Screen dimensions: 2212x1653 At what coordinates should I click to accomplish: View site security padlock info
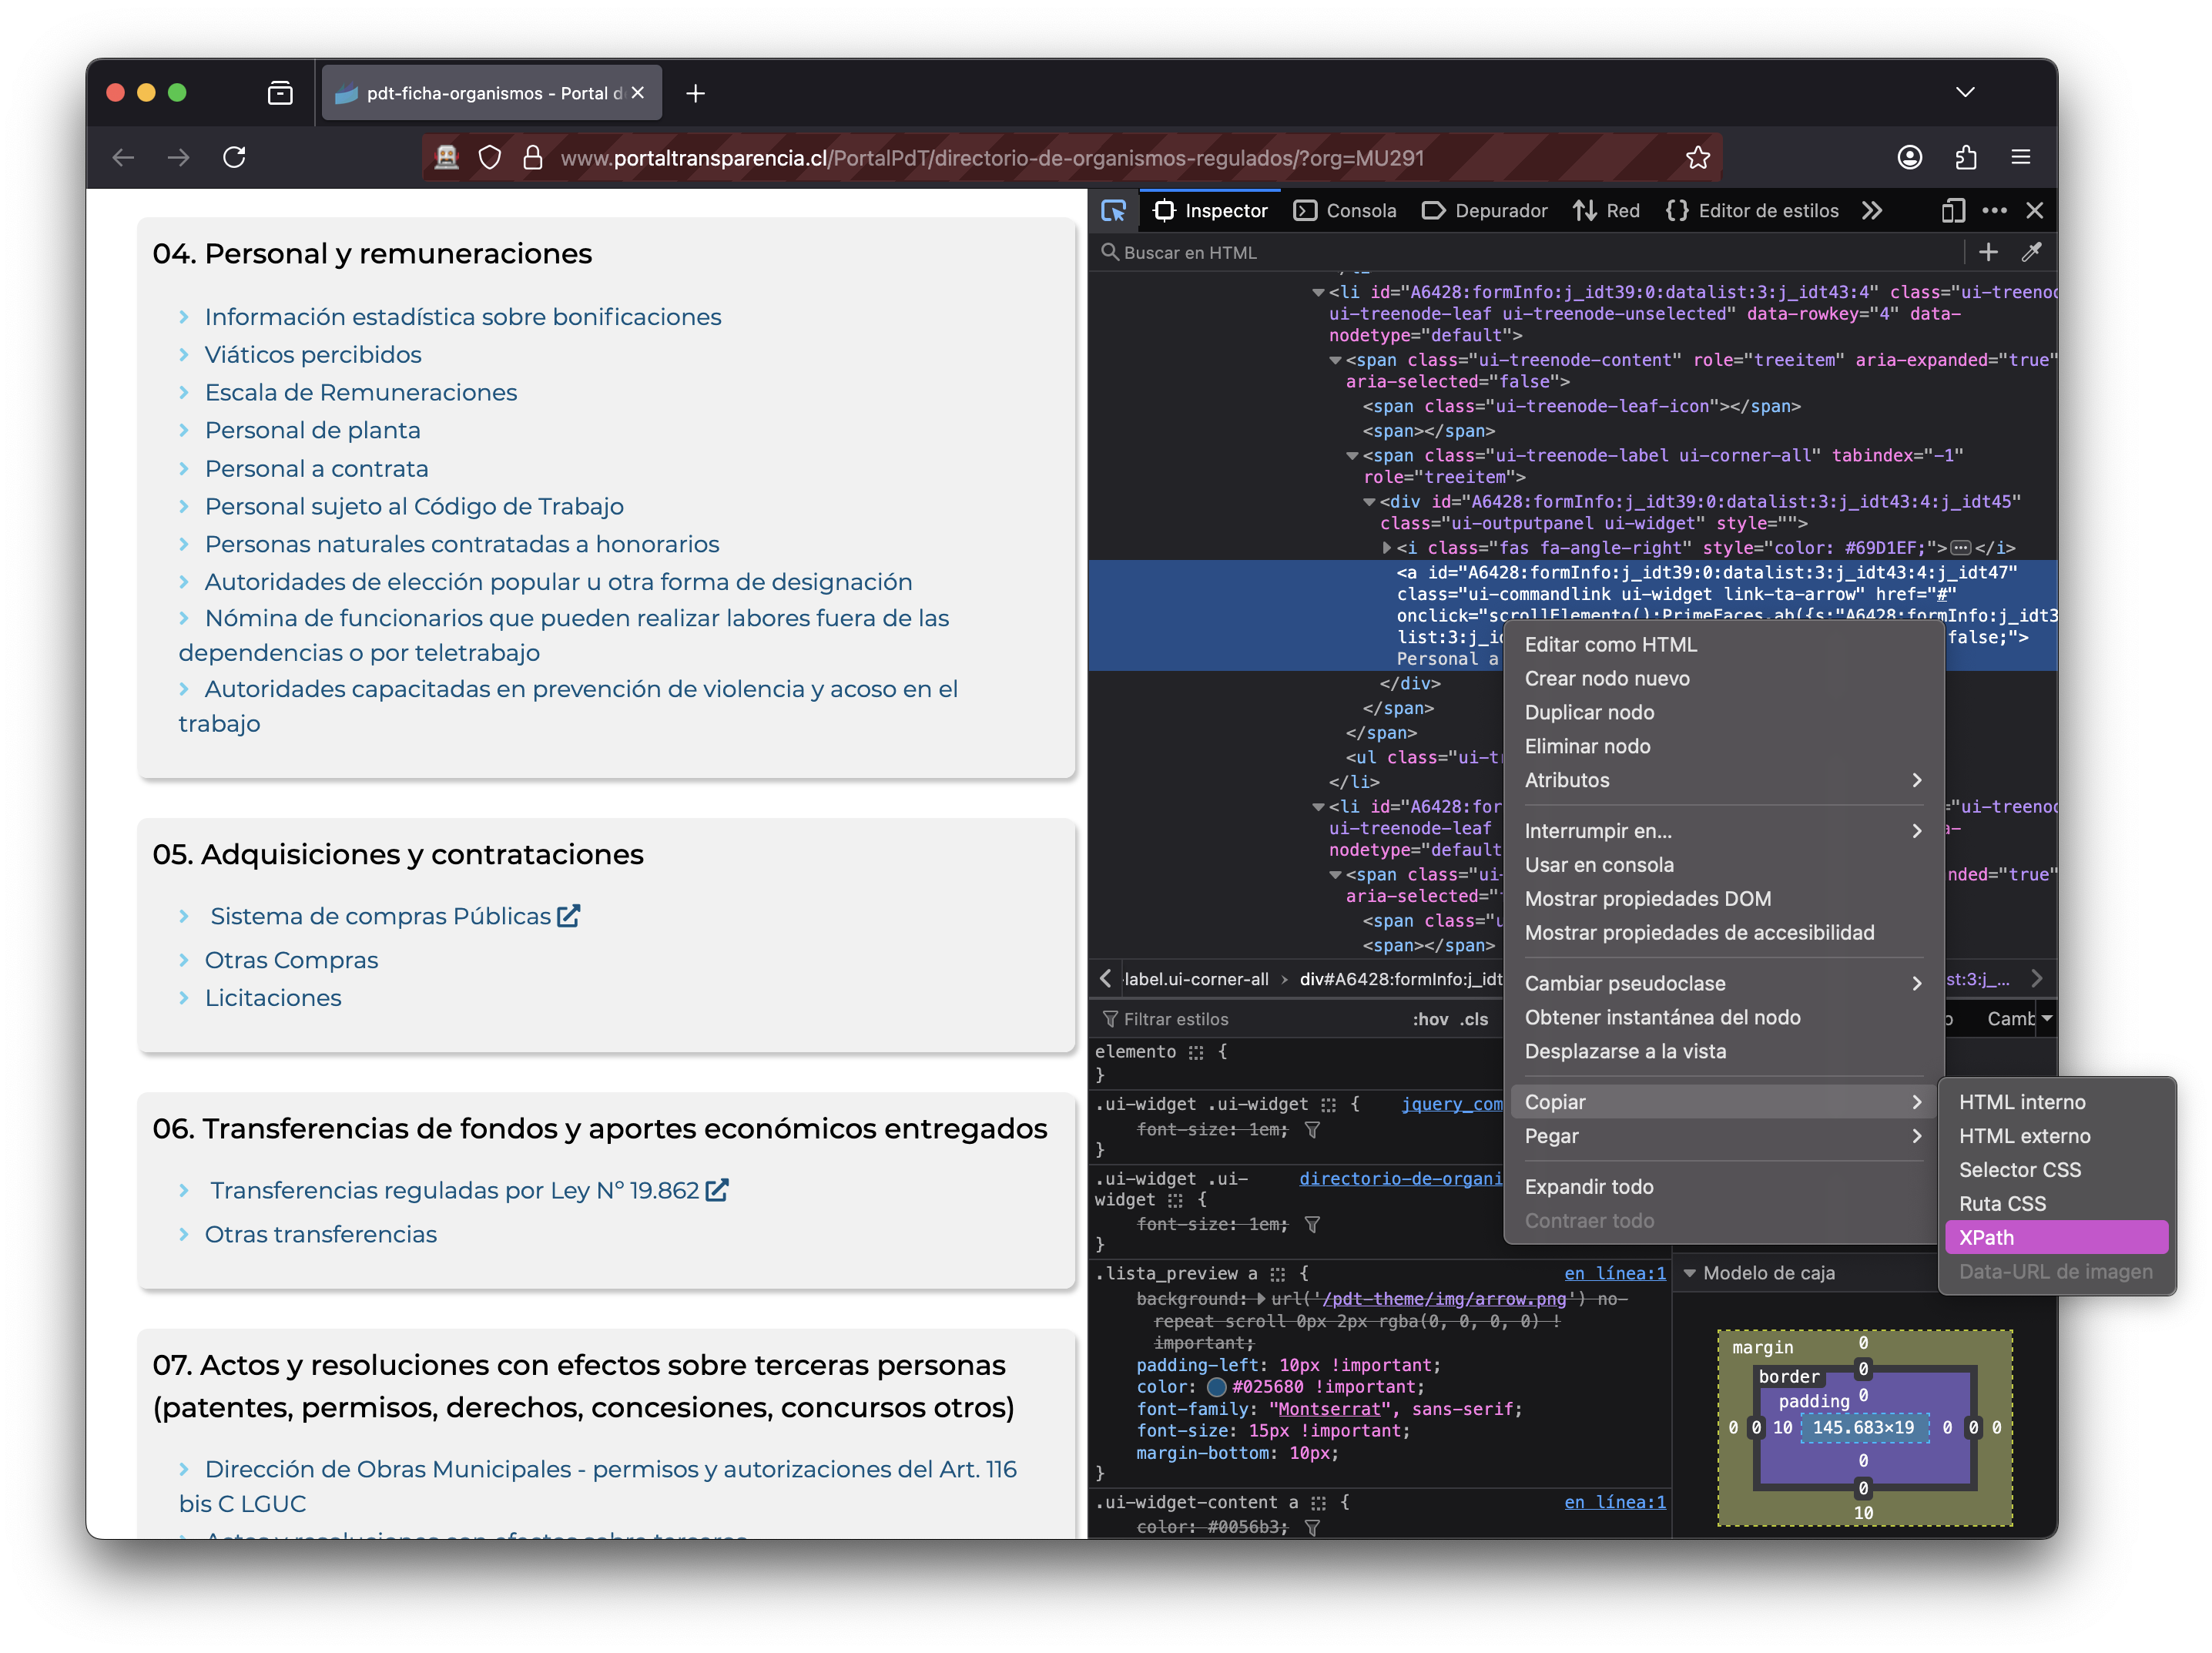[x=533, y=158]
